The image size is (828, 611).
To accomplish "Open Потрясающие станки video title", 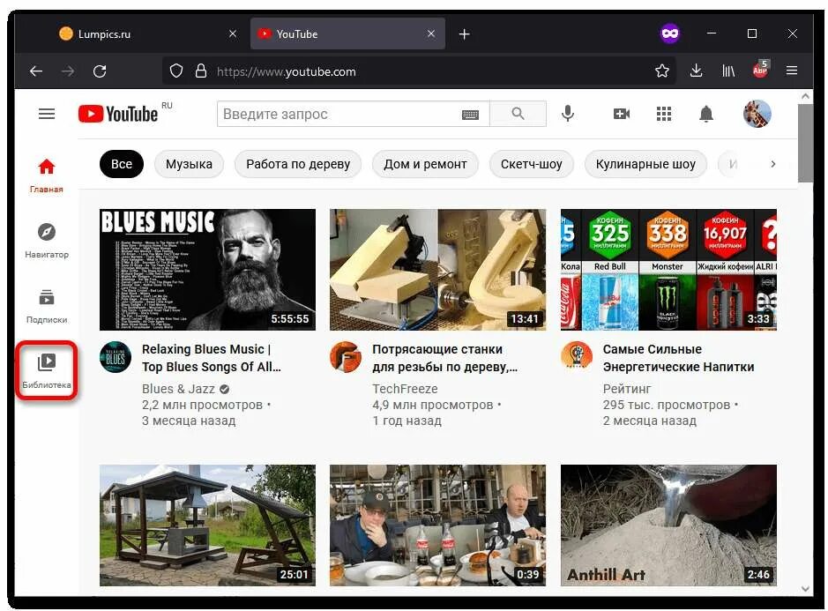I will (444, 358).
